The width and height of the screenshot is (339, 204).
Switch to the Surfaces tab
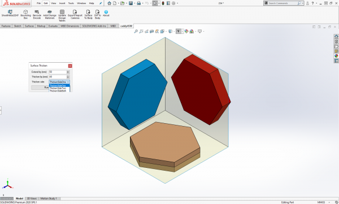click(29, 26)
